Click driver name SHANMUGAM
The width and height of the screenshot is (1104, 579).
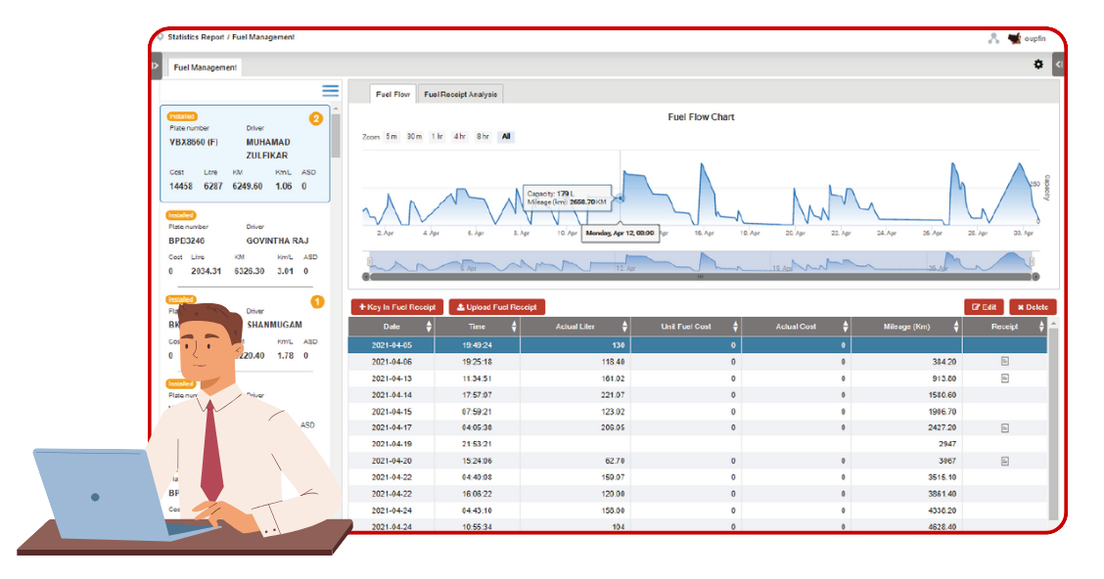275,325
